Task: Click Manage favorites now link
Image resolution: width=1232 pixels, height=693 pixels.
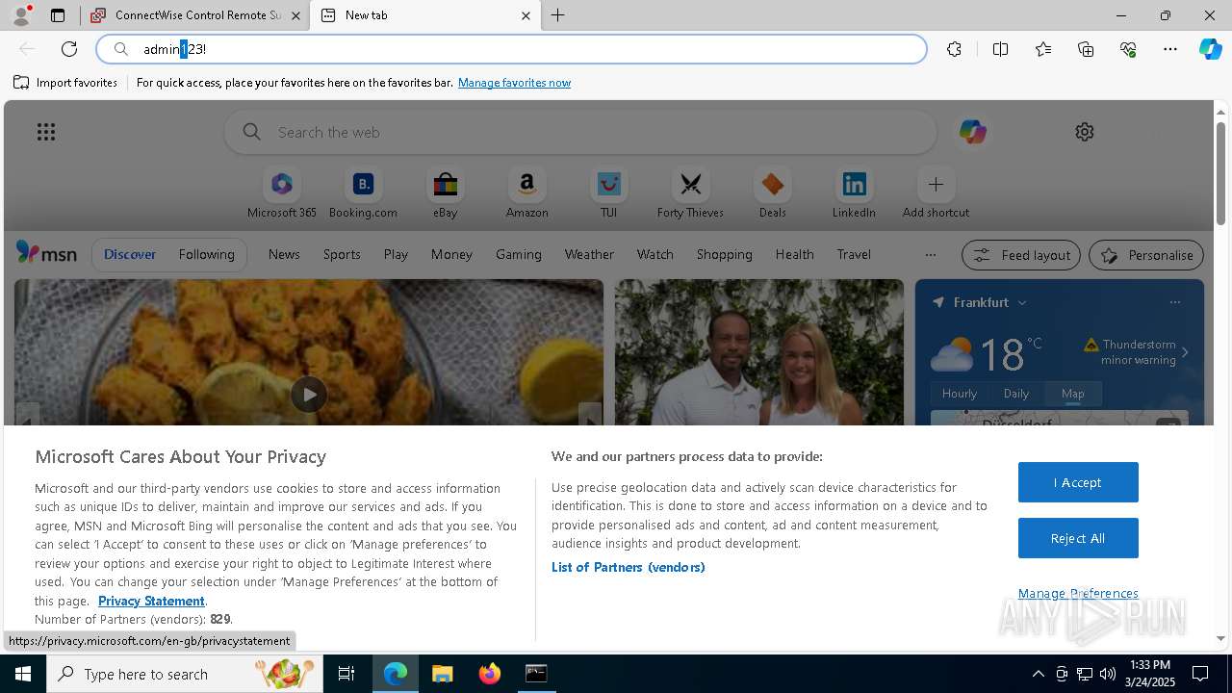Action: [x=514, y=83]
